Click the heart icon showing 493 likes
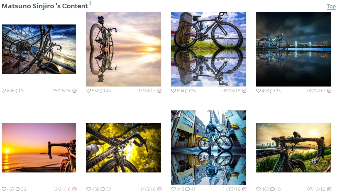 point(258,91)
